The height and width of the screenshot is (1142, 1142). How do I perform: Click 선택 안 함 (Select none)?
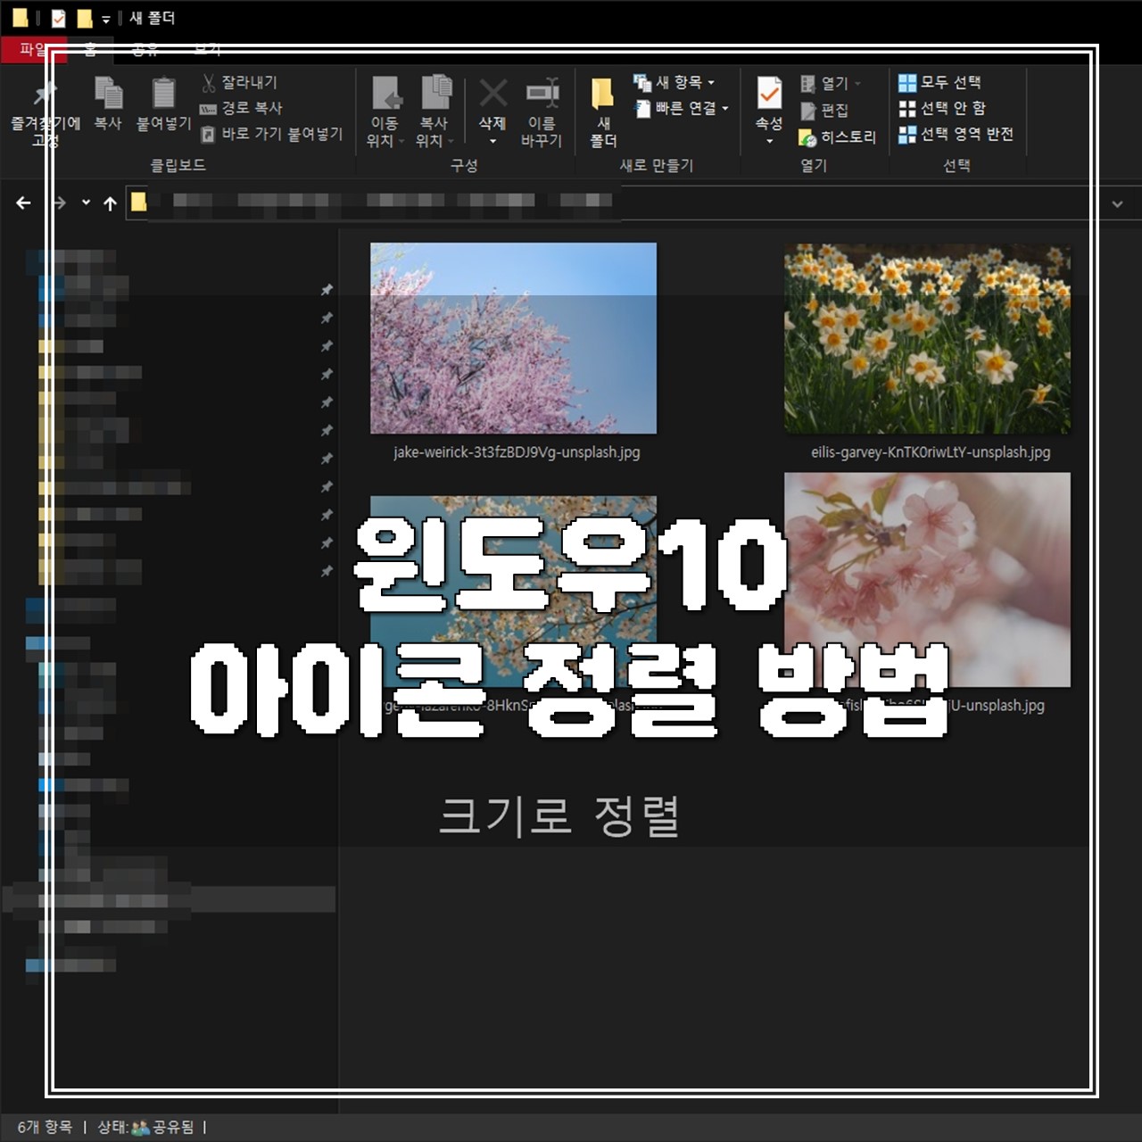[x=942, y=108]
